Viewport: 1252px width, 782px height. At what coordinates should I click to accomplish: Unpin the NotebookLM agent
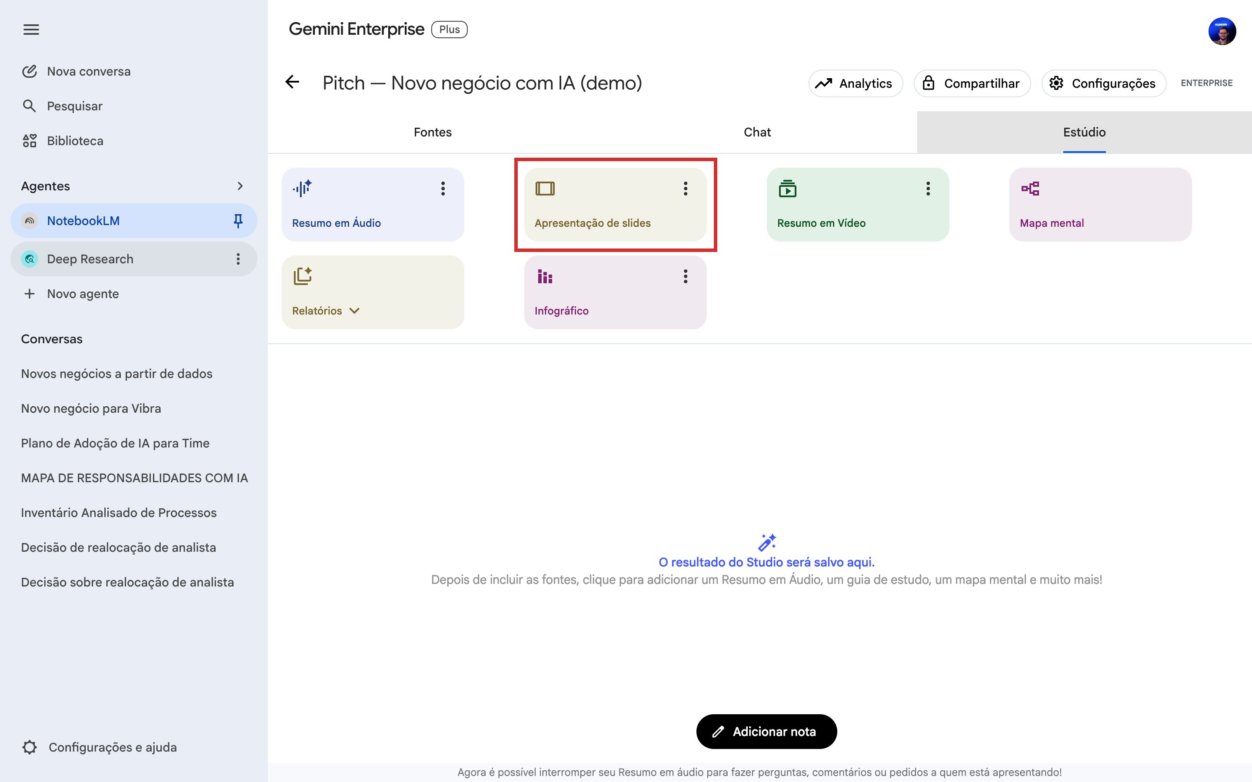(238, 221)
